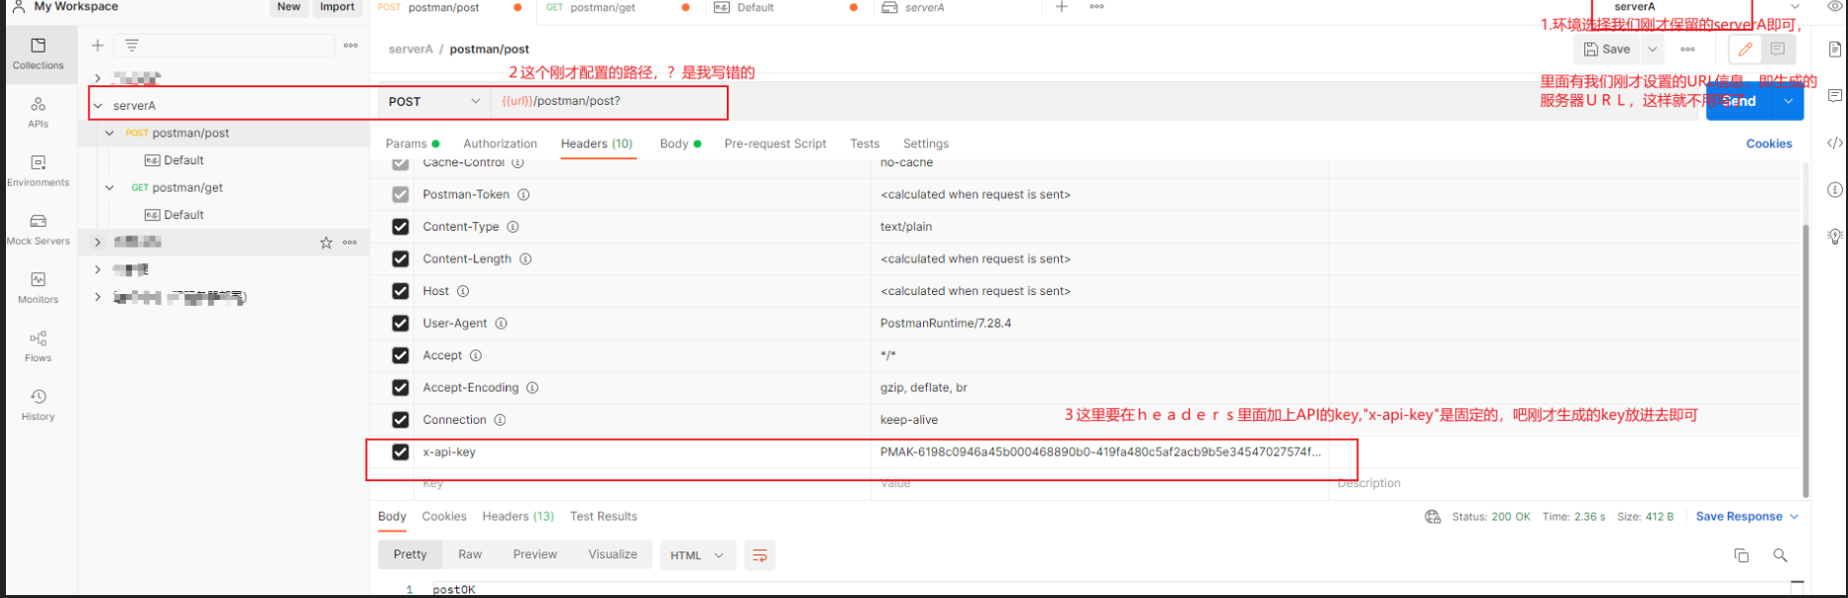
Task: Click the filter icon in collections search
Action: [132, 46]
